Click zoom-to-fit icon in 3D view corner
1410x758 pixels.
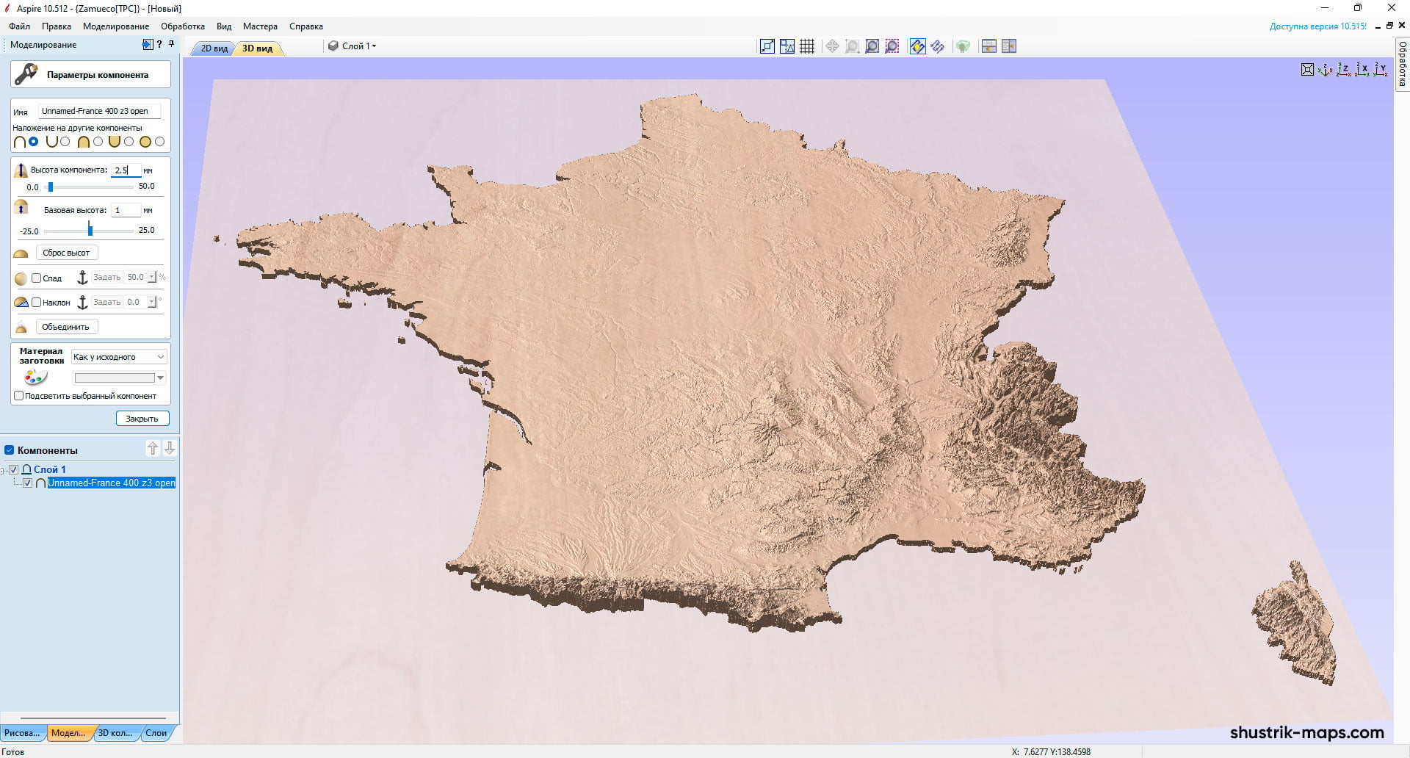[x=1307, y=70]
